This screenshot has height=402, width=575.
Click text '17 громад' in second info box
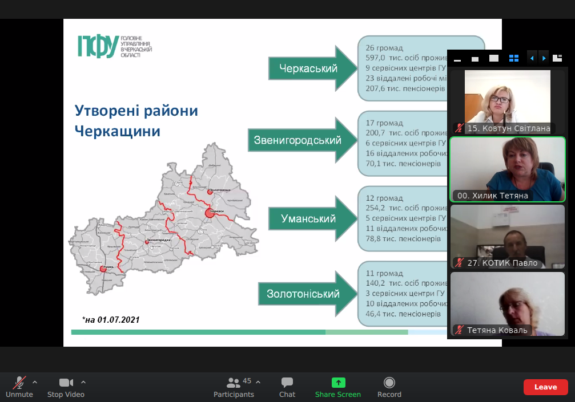click(384, 123)
